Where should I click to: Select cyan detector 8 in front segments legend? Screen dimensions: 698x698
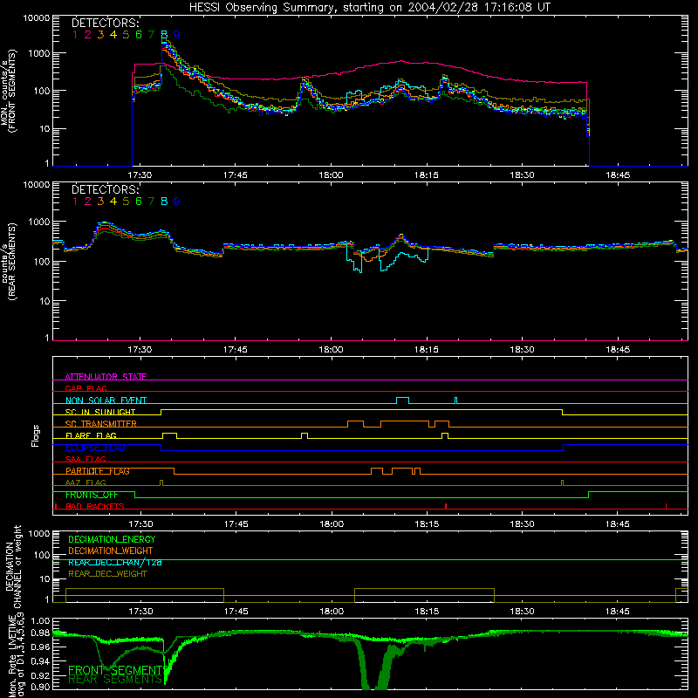[x=164, y=35]
